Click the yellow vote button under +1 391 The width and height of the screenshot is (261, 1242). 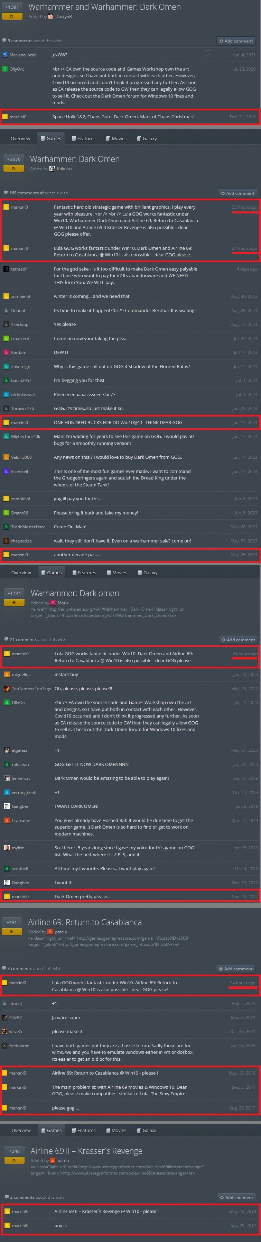click(x=12, y=16)
